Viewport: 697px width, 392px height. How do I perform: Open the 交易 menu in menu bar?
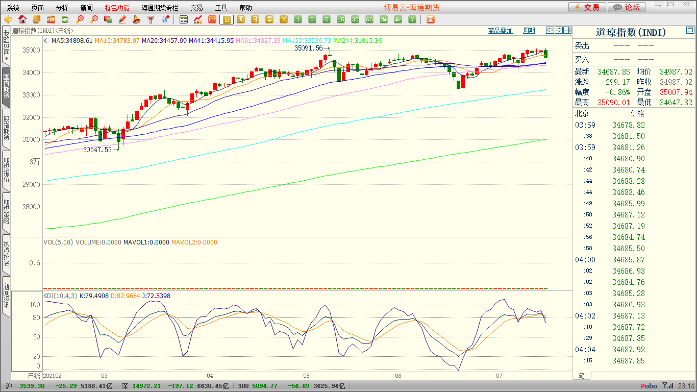click(x=196, y=8)
